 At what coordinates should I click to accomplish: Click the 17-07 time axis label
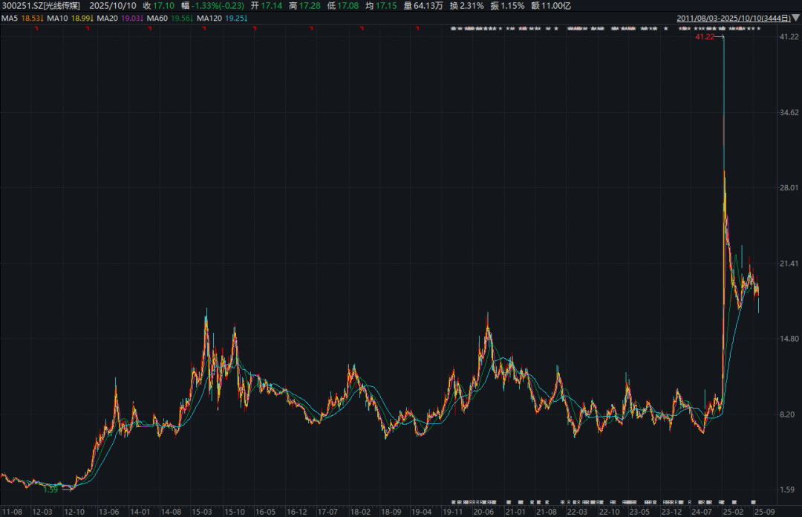[x=327, y=512]
